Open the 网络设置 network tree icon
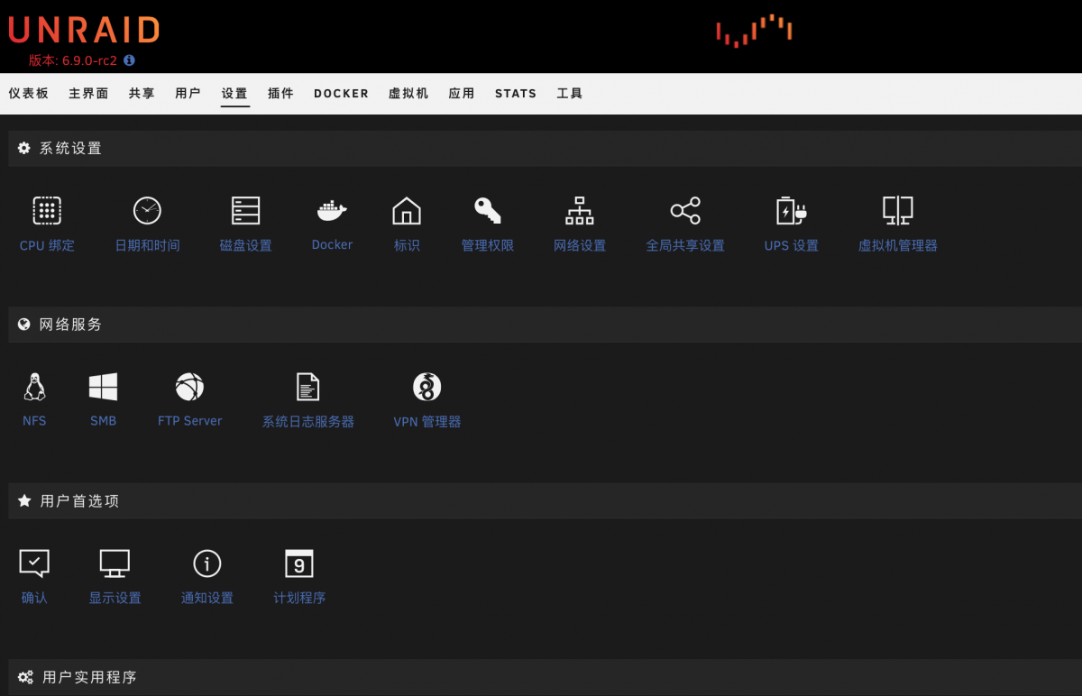Image resolution: width=1082 pixels, height=696 pixels. pyautogui.click(x=580, y=210)
